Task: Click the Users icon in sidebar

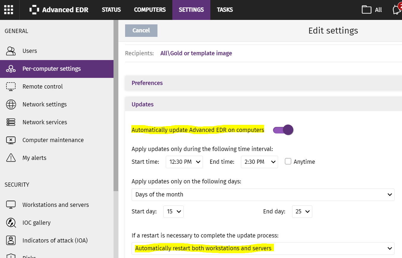Action: 11,51
